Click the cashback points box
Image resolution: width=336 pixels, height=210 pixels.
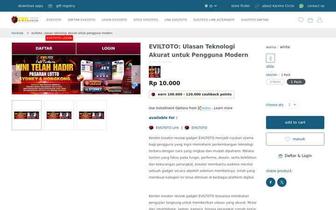[191, 94]
